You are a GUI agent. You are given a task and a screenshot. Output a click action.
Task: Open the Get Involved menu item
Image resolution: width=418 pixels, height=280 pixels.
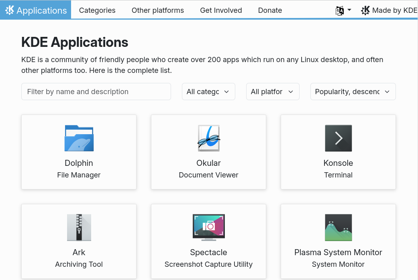coord(221,10)
